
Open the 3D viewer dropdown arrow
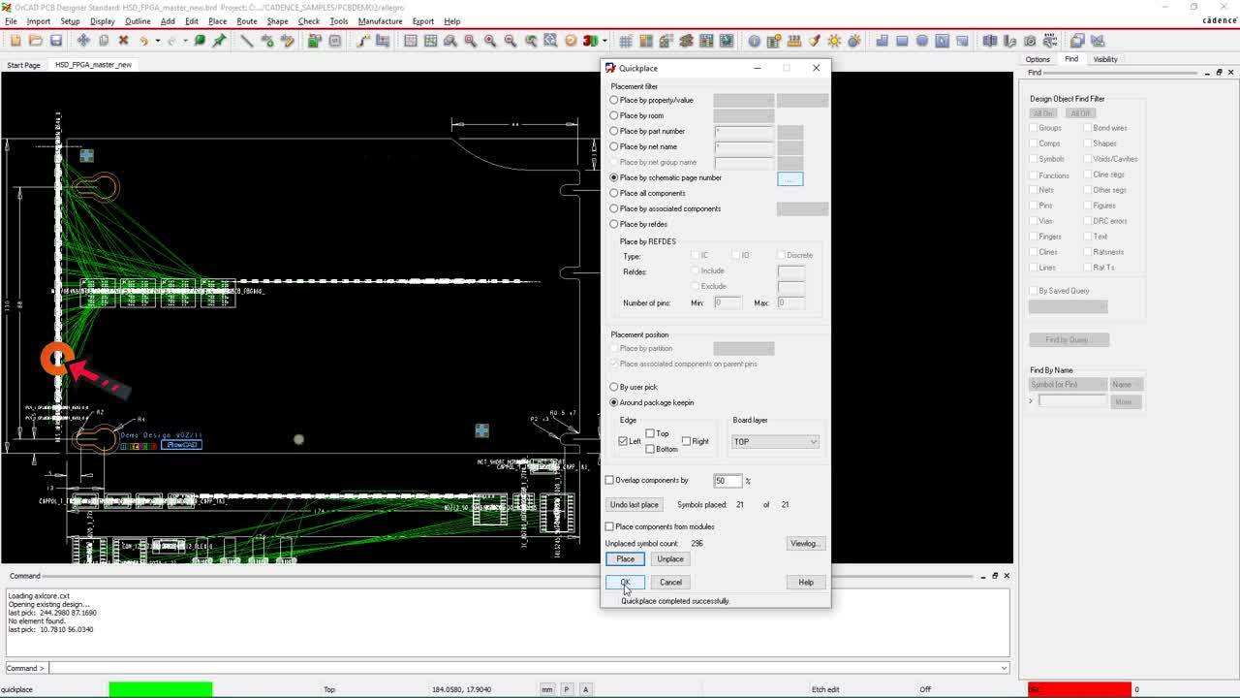(604, 41)
